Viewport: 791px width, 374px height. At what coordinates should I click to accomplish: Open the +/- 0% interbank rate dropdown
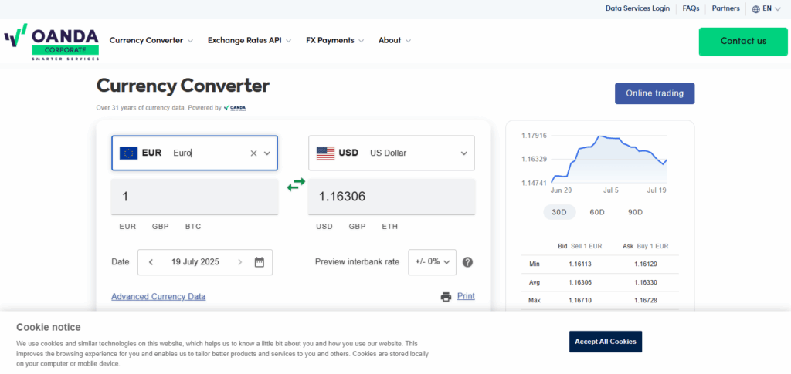(x=433, y=261)
